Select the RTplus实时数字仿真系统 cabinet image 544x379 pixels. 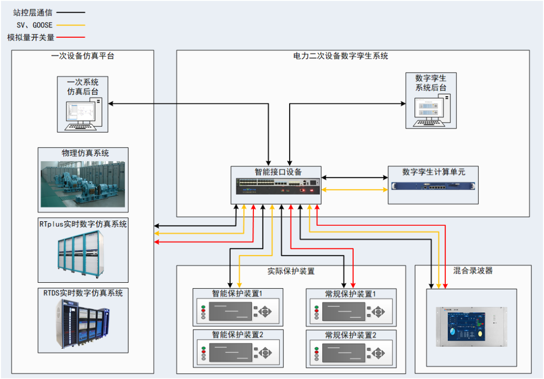tap(81, 255)
